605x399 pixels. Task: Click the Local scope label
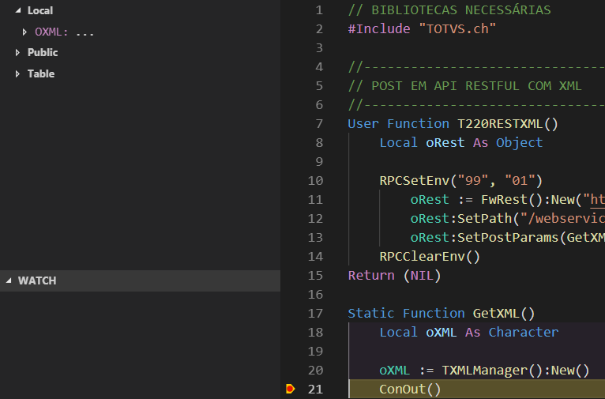click(40, 11)
